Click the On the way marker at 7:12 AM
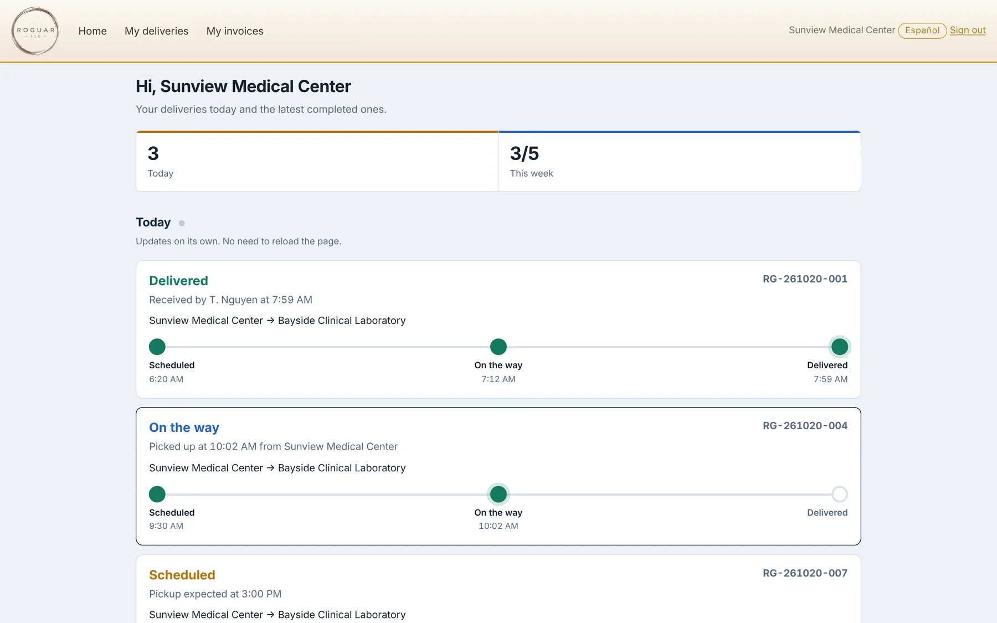Image resolution: width=997 pixels, height=623 pixels. (x=498, y=347)
